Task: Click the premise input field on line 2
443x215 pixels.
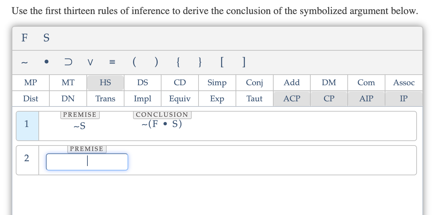Action: coord(87,161)
